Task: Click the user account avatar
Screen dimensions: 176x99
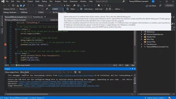Action: point(153,1)
